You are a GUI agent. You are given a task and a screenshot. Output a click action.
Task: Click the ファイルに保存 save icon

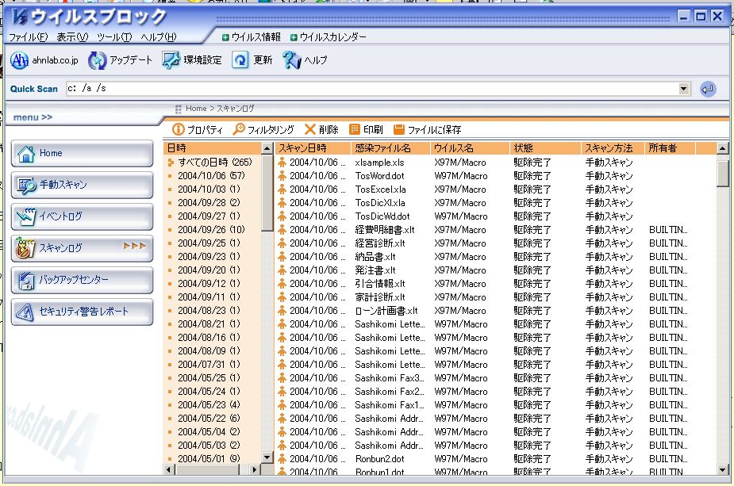coord(399,129)
